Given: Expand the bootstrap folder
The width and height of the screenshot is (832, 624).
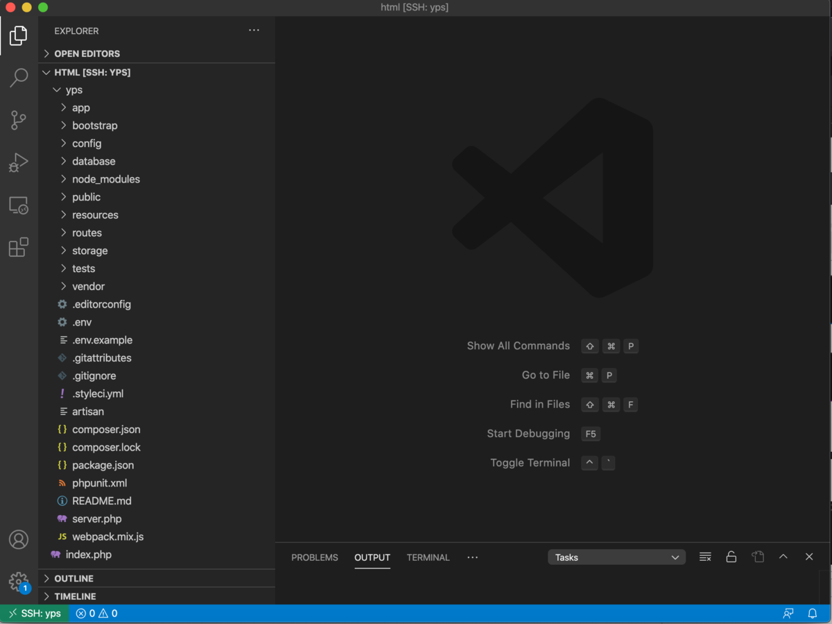Looking at the screenshot, I should [x=157, y=126].
